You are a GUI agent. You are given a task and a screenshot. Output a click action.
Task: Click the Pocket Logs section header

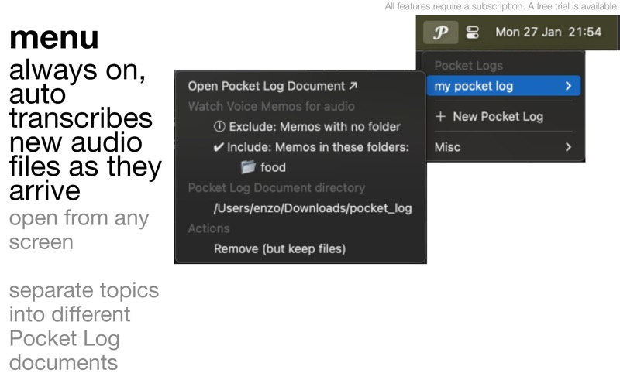[469, 66]
